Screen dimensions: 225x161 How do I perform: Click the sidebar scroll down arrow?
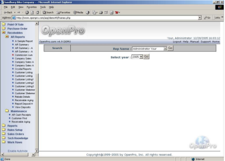(37, 151)
